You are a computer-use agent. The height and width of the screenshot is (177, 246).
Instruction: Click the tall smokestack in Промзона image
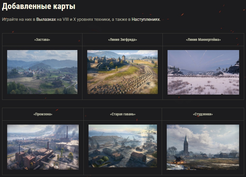point(67,132)
